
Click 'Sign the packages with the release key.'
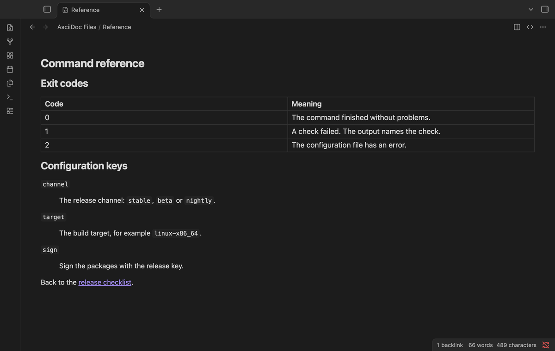(x=121, y=266)
